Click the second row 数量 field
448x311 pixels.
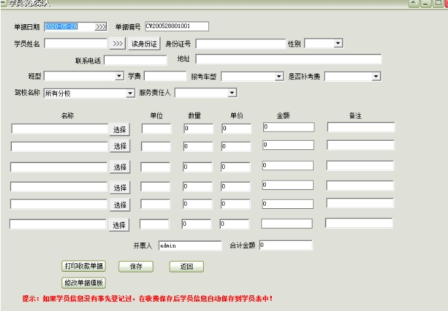(x=198, y=147)
